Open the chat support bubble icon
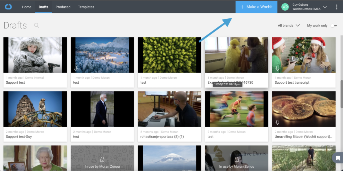Image resolution: width=343 pixels, height=171 pixels. click(x=338, y=158)
